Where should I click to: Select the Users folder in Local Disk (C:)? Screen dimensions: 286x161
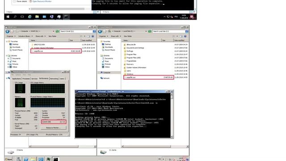click(x=128, y=71)
